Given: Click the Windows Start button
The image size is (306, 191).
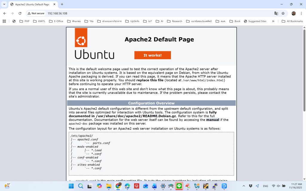Looking at the screenshot, I should click(71, 186).
